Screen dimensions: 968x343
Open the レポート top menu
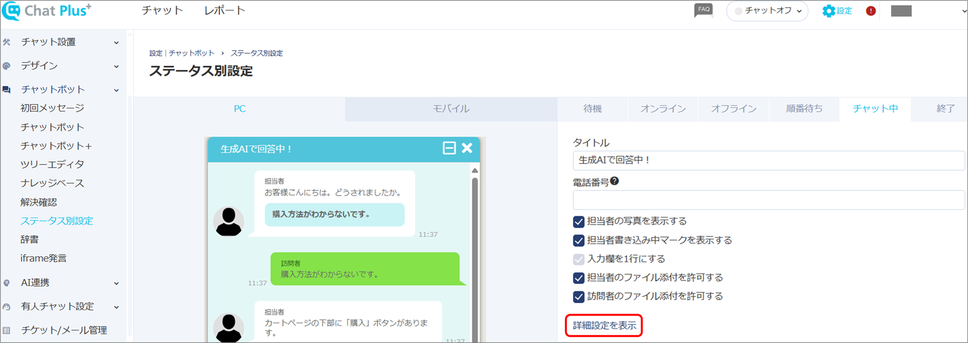[x=224, y=10]
